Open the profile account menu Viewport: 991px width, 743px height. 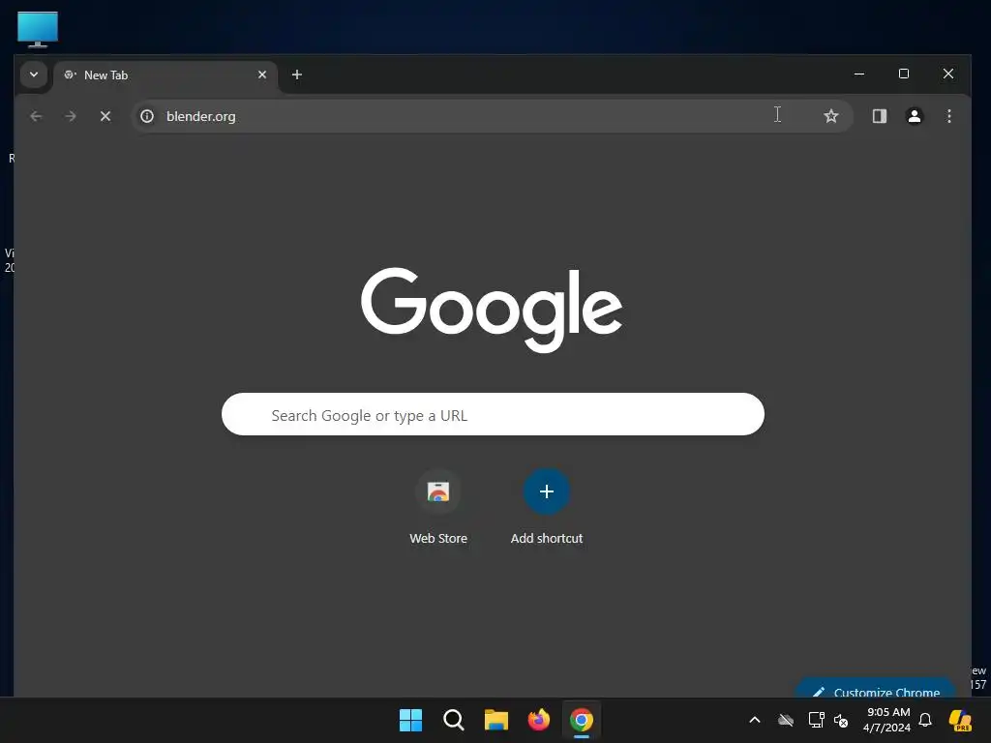coord(914,116)
